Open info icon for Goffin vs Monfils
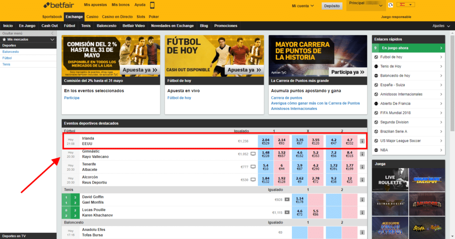Viewport: 455px width, 239px height. 362,200
